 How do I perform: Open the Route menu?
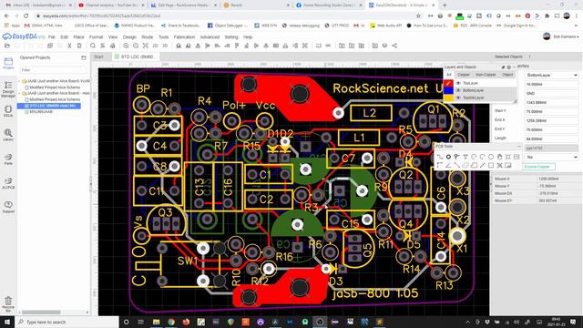pos(148,37)
